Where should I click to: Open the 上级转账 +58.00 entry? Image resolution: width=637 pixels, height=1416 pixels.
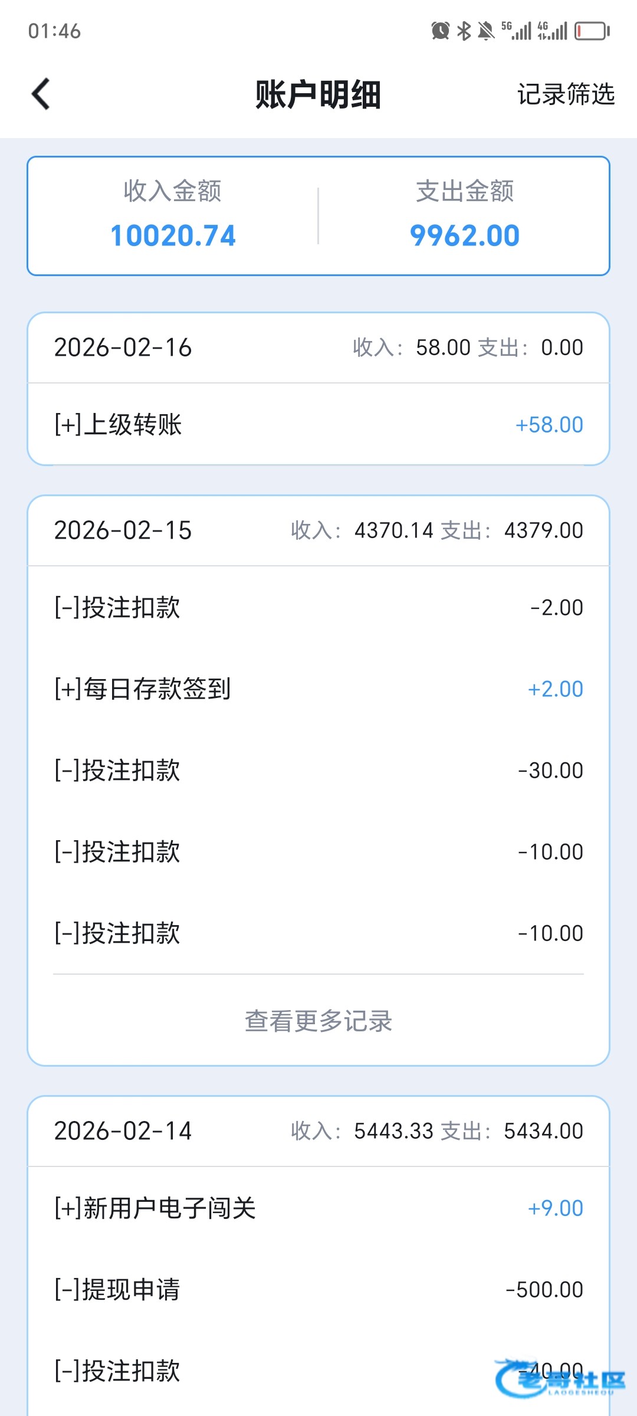318,425
